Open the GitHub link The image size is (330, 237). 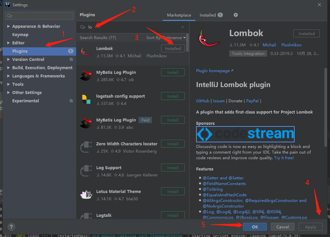[202, 101]
